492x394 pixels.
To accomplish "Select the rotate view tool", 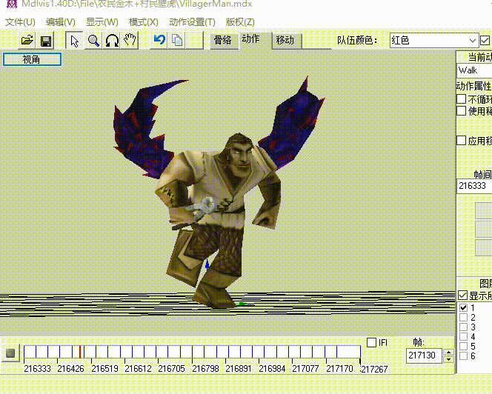I will (x=112, y=41).
